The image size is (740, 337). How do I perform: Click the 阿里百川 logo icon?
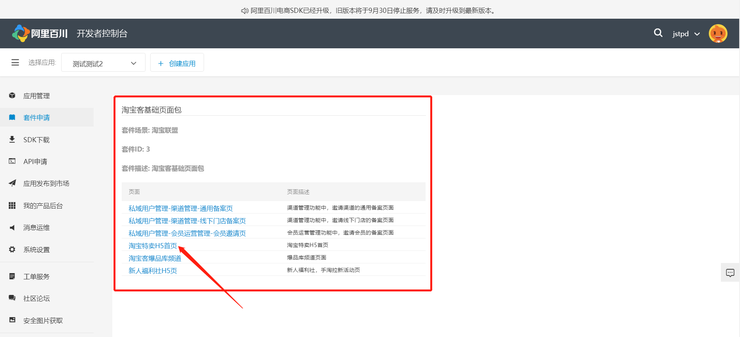(21, 34)
